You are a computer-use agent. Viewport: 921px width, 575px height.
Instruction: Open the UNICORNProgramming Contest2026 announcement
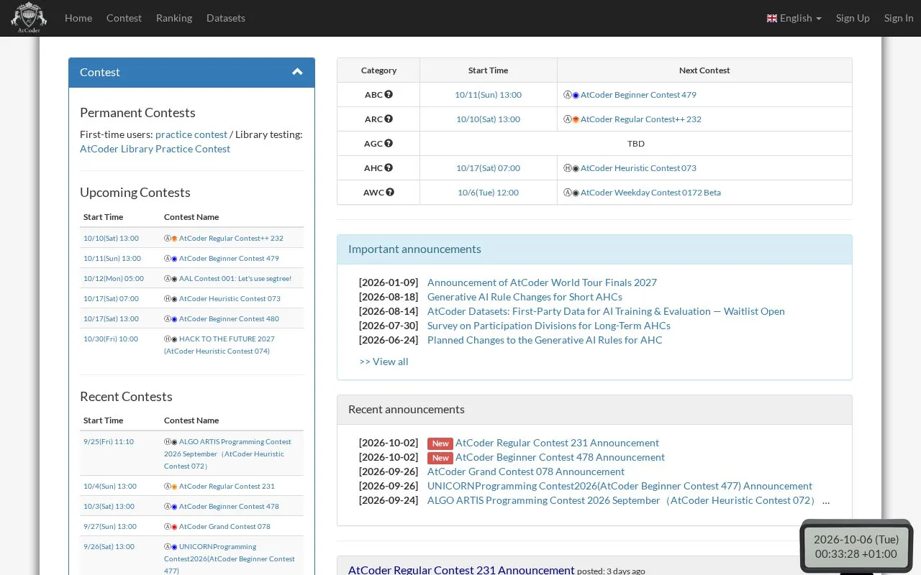click(620, 486)
